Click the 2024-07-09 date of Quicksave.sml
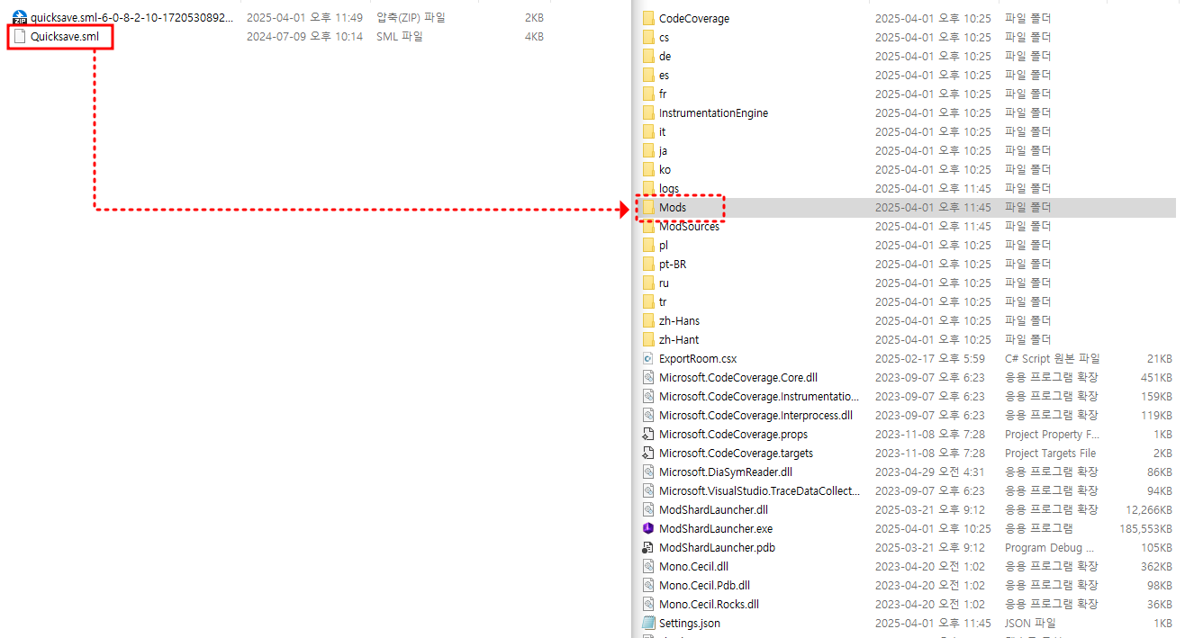The width and height of the screenshot is (1194, 638). pyautogui.click(x=304, y=37)
